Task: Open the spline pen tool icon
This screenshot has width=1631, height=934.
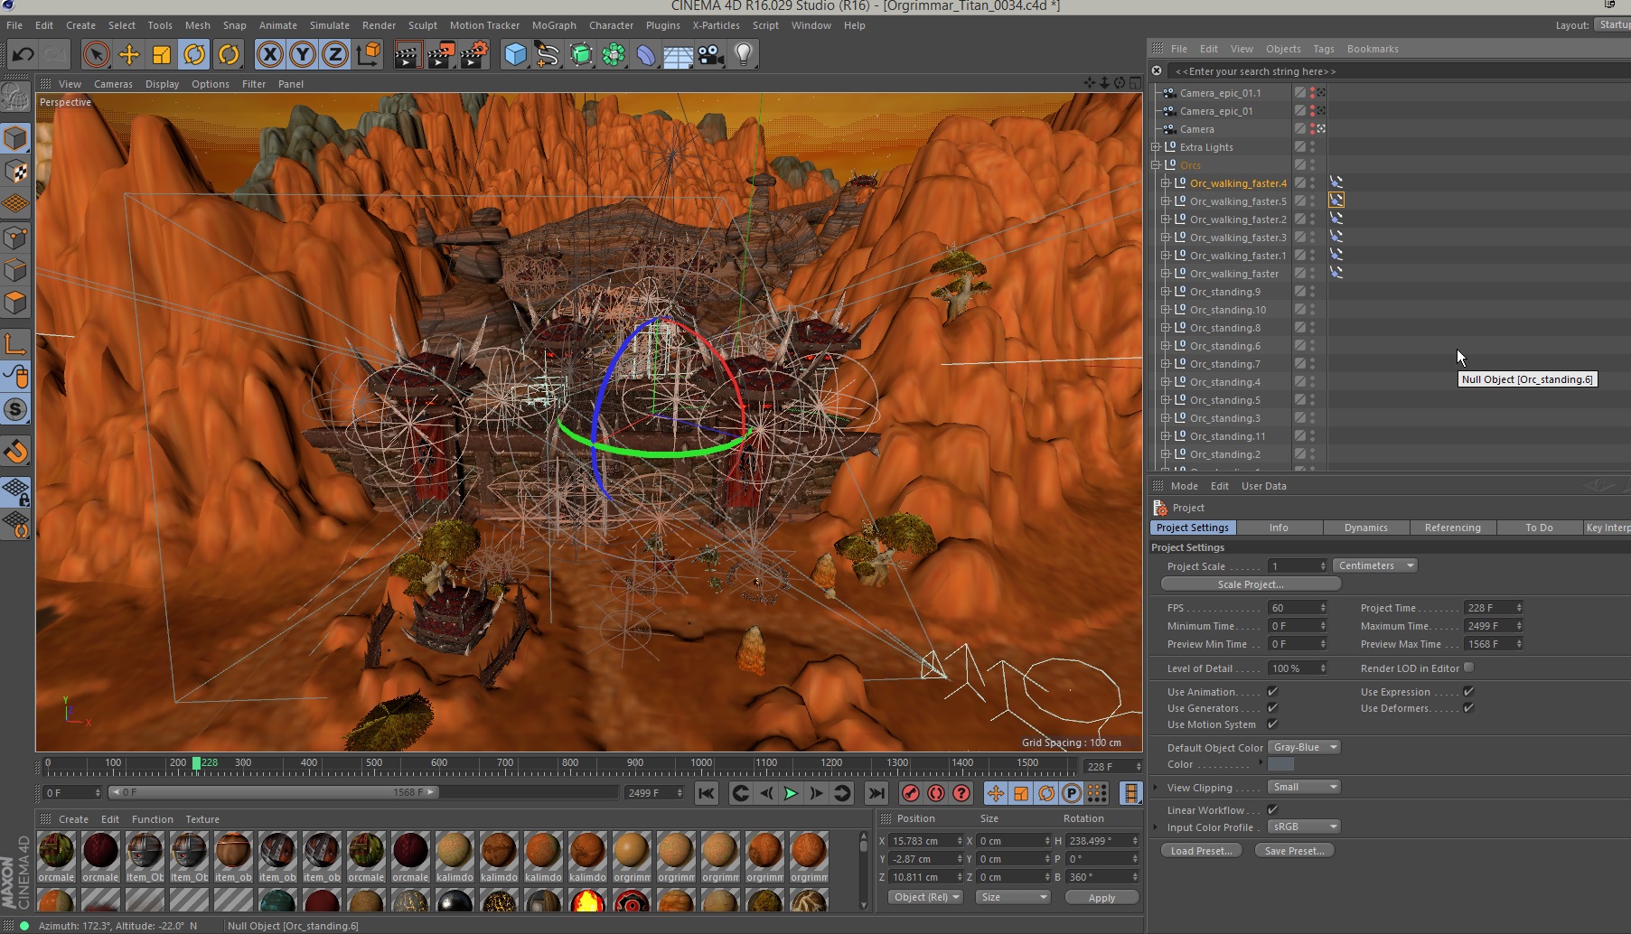Action: 548,55
